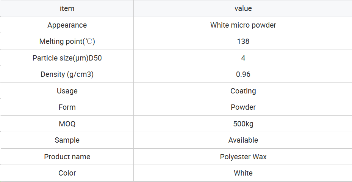Select the Usage row label

[67, 91]
